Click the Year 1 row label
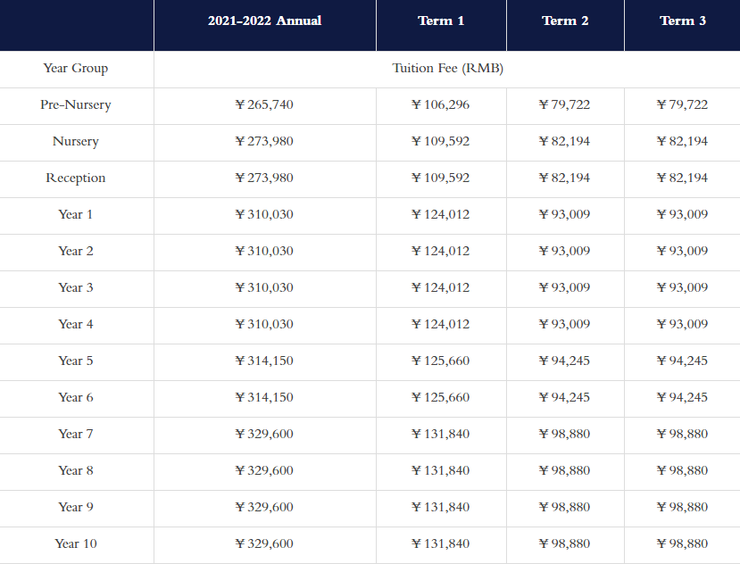Viewport: 740px width, 564px height. (x=76, y=214)
